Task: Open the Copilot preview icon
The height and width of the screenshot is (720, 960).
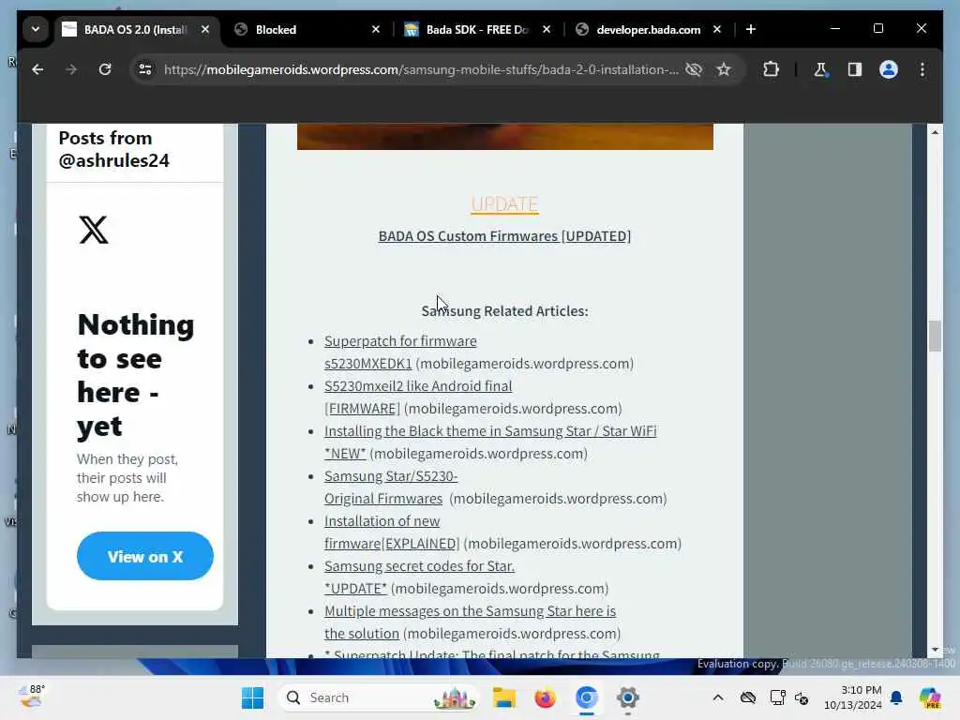Action: tap(930, 697)
